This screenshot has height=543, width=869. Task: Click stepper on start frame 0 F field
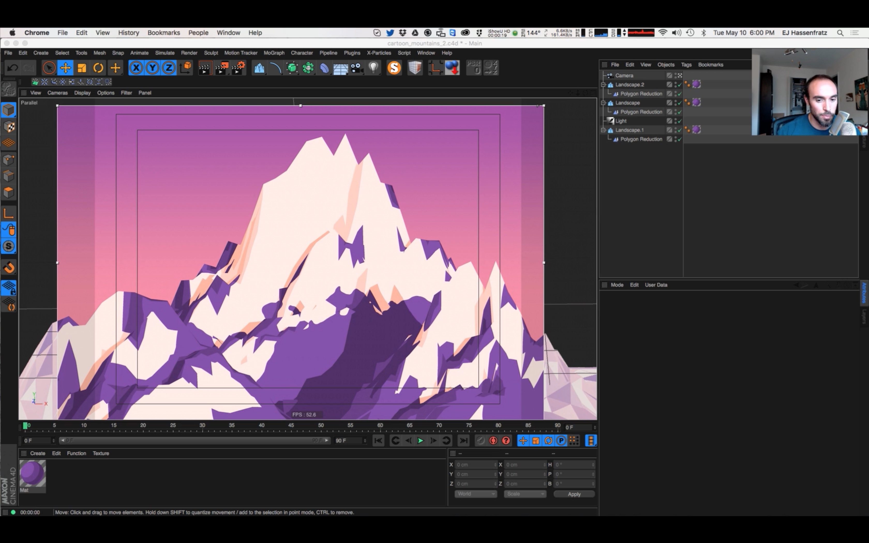tap(54, 441)
